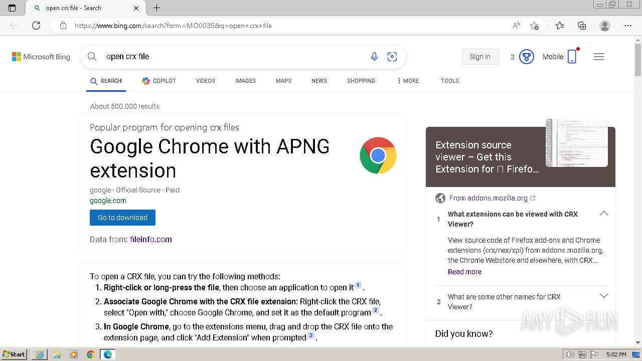The height and width of the screenshot is (361, 642).
Task: Click the Read aloud icon
Action: tap(516, 26)
